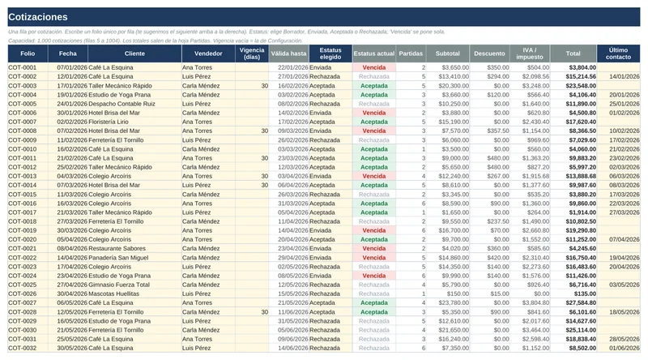
Task: Select Vigencia value 30 in row COT-0028
Action: pyautogui.click(x=252, y=312)
